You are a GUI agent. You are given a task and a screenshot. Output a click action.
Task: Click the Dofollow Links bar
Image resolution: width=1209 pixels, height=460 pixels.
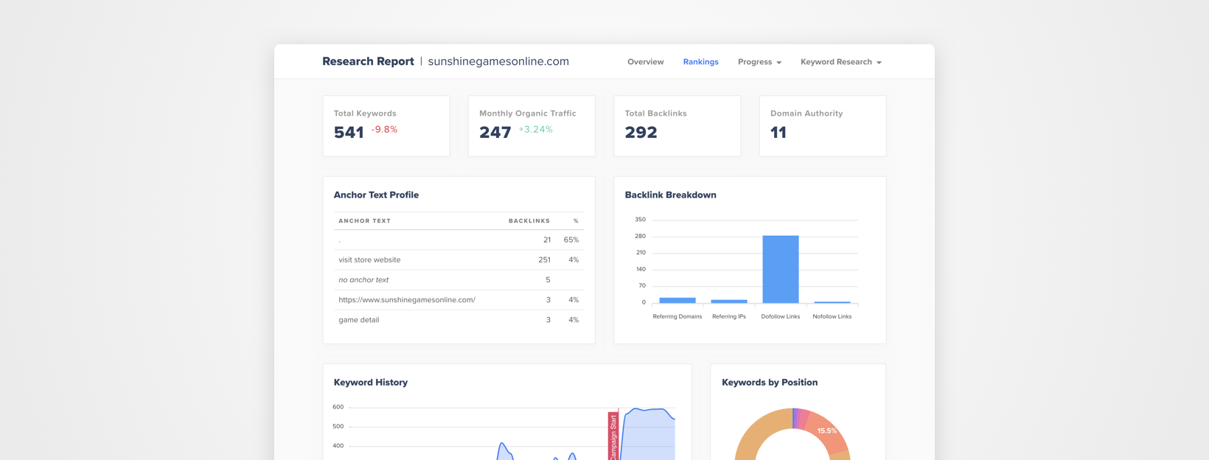(x=780, y=269)
